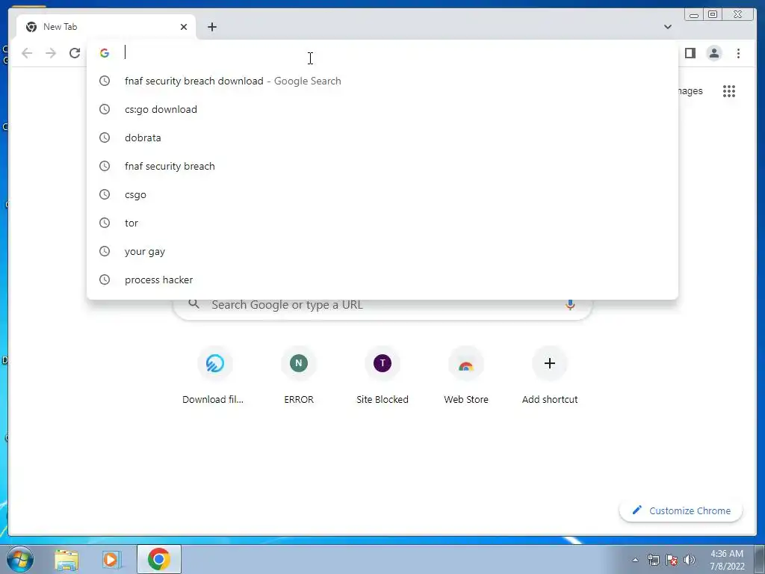Choose suggestion dobrata
Screen dimensions: 765x574
tap(382, 138)
